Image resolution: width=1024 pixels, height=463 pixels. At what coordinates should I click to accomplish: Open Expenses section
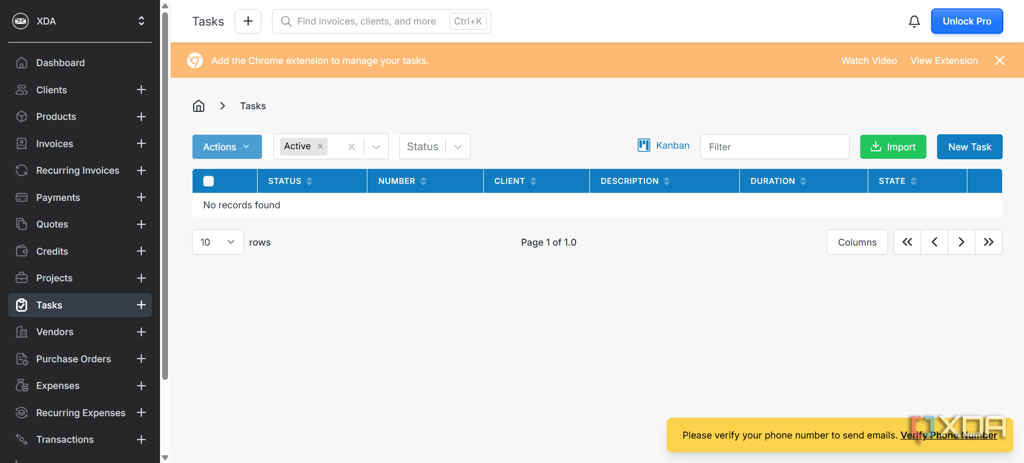[x=58, y=386]
